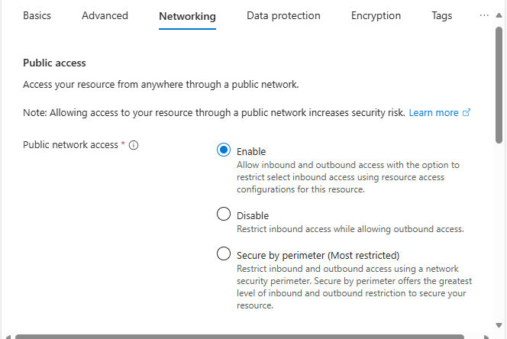Click the vertical scrollbar track below the thumb
This screenshot has height=339, width=507.
click(x=499, y=229)
